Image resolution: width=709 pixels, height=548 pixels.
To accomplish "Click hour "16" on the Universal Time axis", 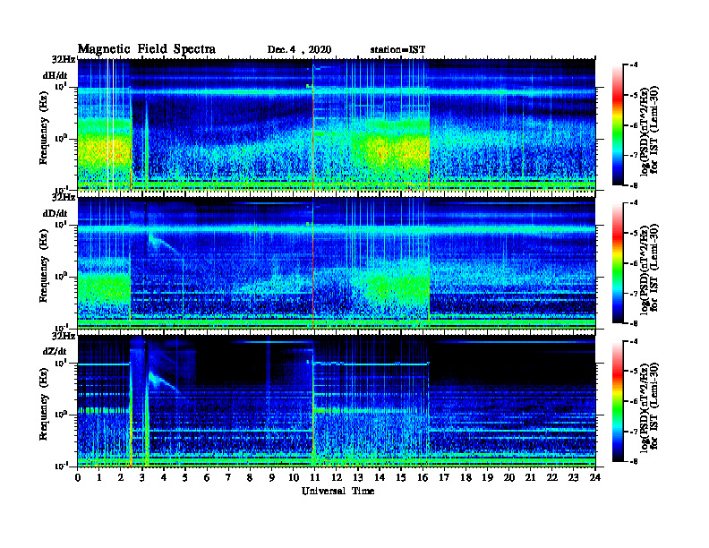I will pos(423,478).
